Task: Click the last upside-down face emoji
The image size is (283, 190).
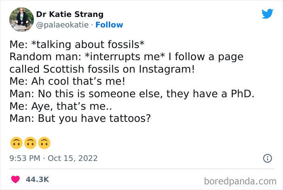Action: click(44, 143)
